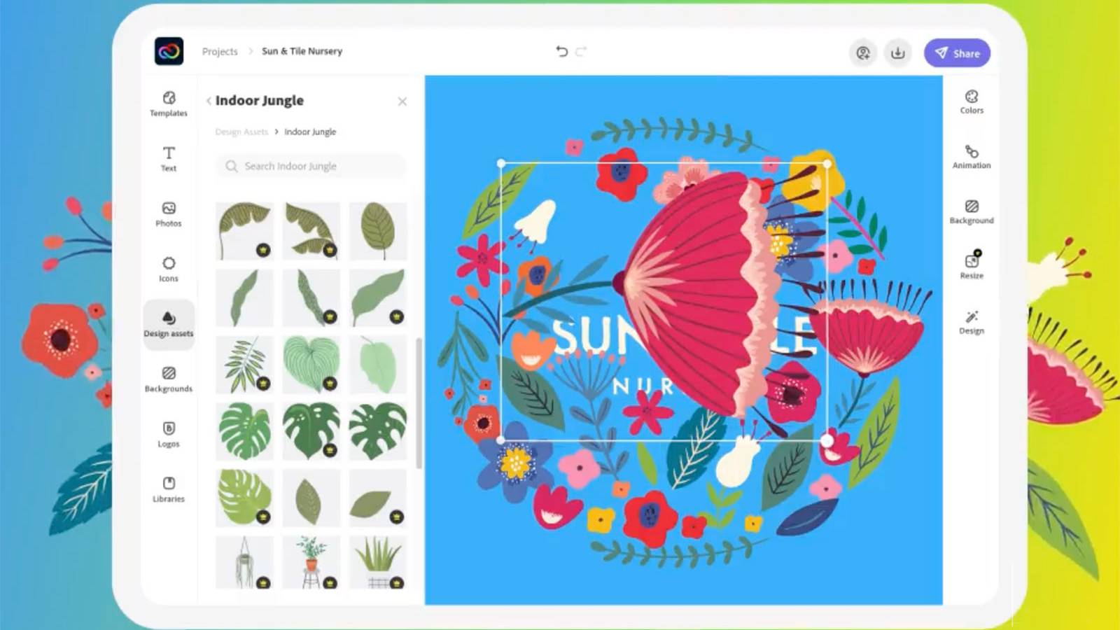Click the download icon button

click(897, 53)
